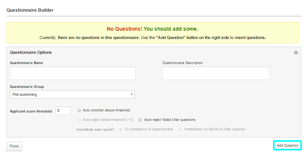Click the Questionnaire Options header title
The width and height of the screenshot is (308, 158).
[31, 52]
